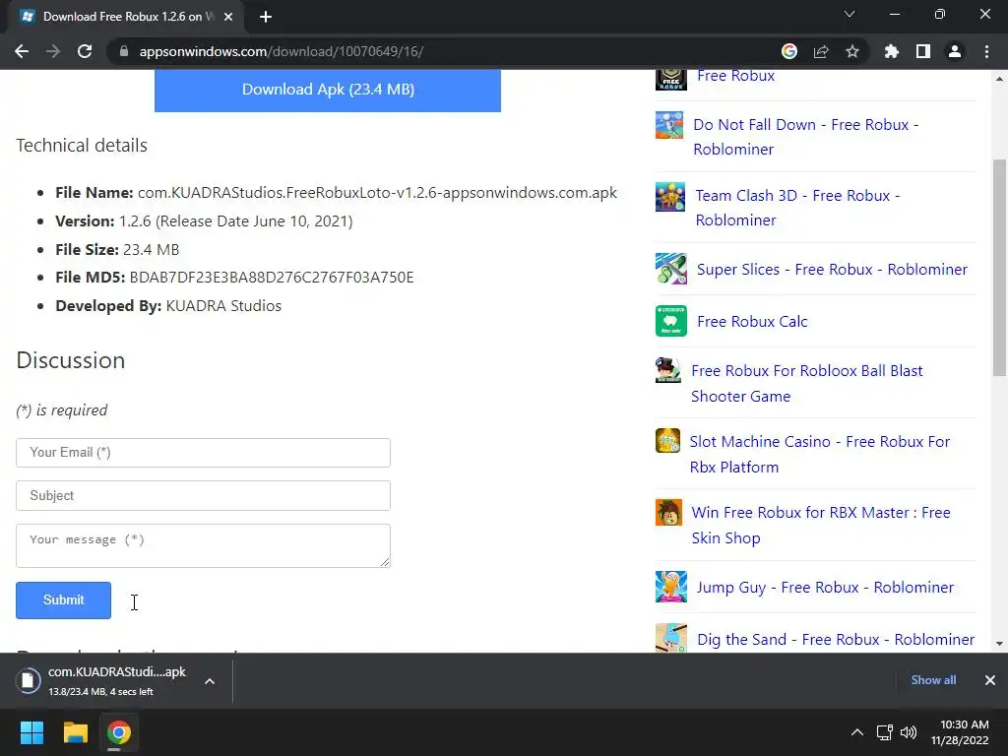Click the Team Clash 3D app icon
The height and width of the screenshot is (756, 1008).
point(670,196)
